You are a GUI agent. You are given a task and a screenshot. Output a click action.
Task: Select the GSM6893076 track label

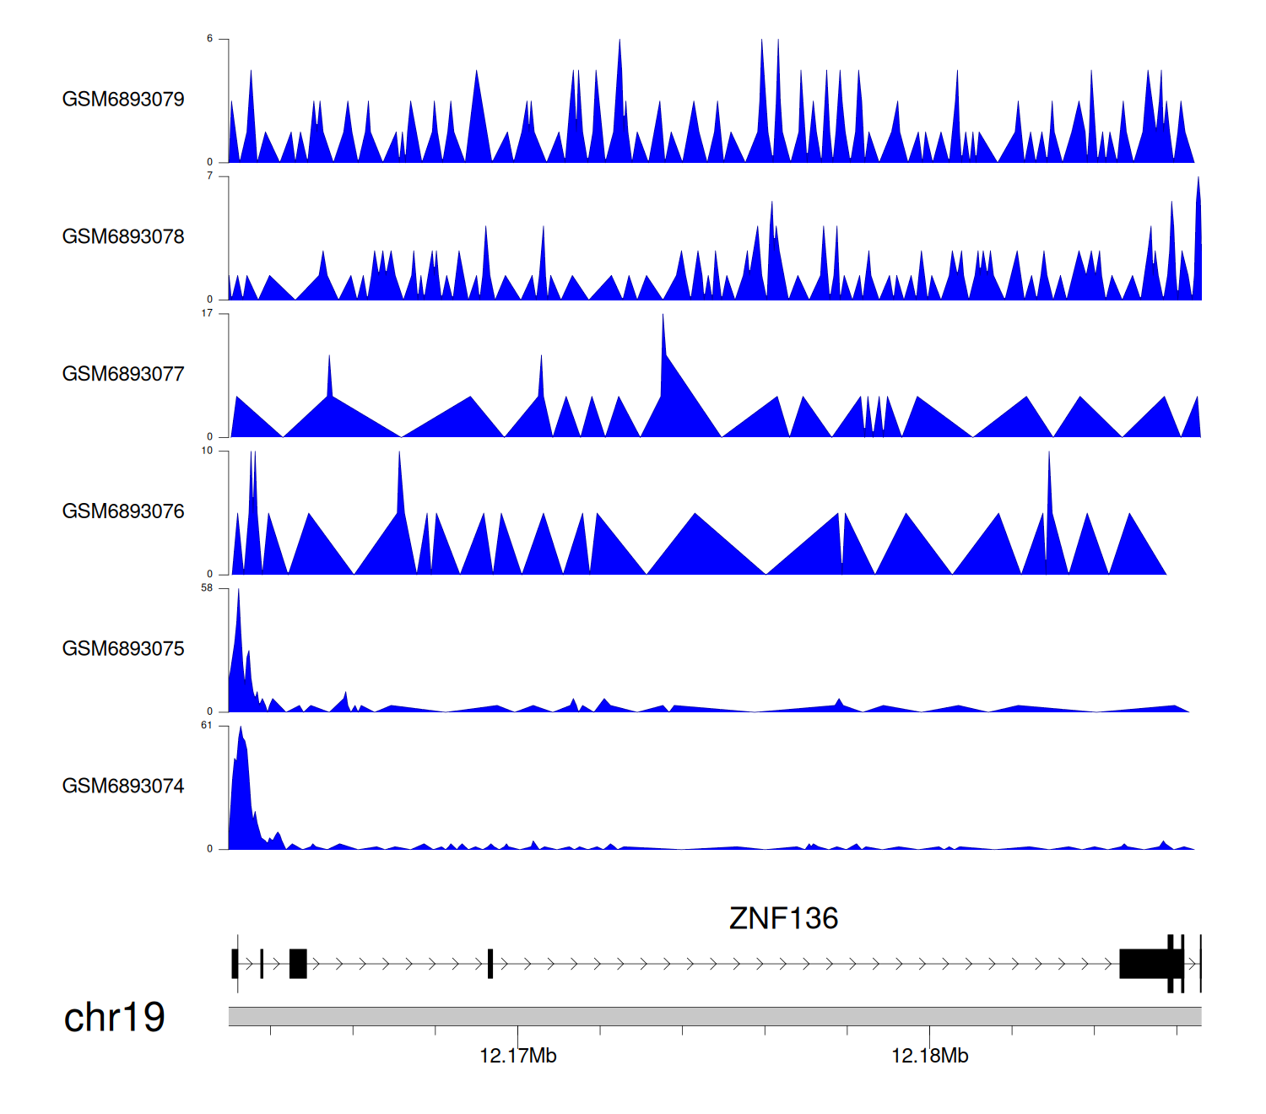pyautogui.click(x=123, y=511)
